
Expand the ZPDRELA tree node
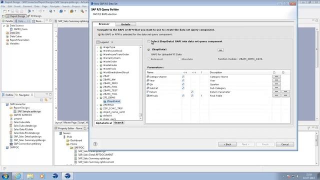pyautogui.click(x=97, y=105)
